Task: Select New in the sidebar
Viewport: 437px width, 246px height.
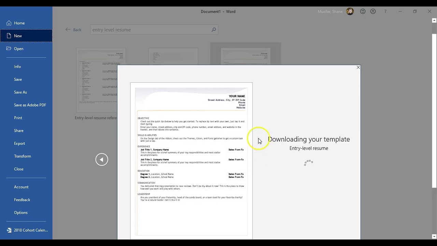Action: click(26, 36)
